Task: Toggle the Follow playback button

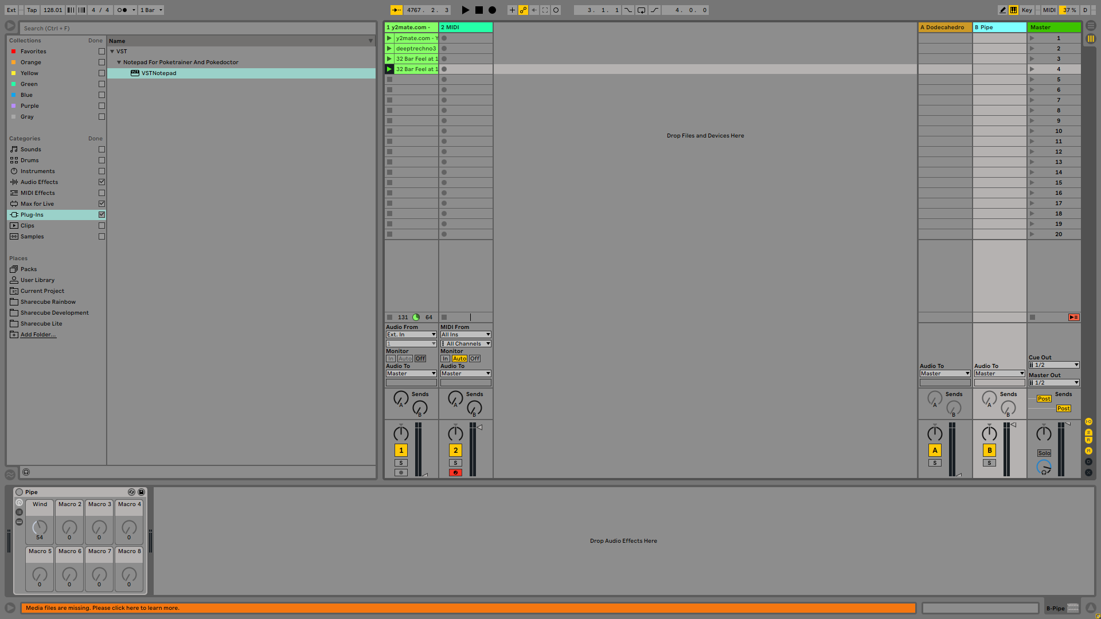Action: (x=396, y=10)
